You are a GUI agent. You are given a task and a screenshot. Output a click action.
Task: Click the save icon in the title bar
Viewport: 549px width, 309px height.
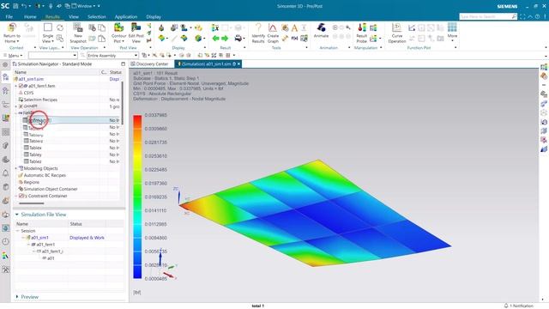(x=15, y=6)
